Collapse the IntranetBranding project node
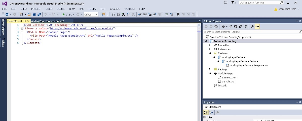Screen dimensions: 302x121 [206, 41]
